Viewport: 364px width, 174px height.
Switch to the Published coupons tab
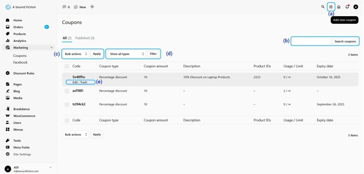pyautogui.click(x=85, y=38)
